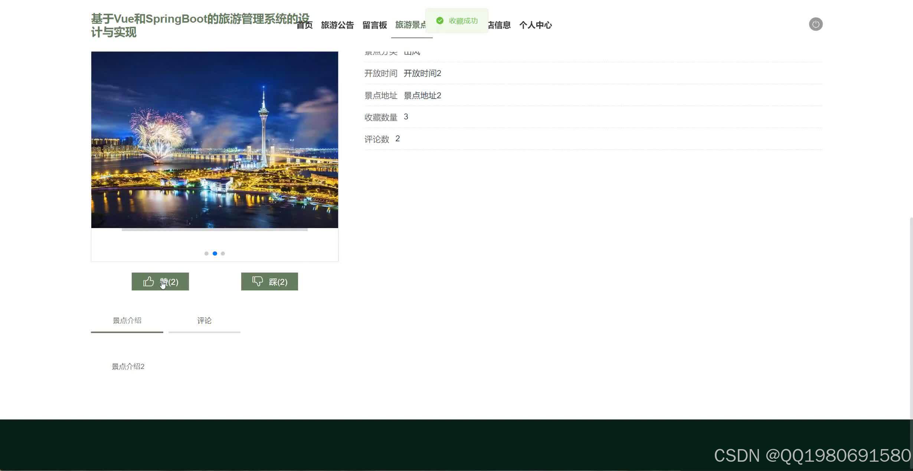Click the 踩(2) dislike button
The height and width of the screenshot is (471, 913).
pos(269,281)
